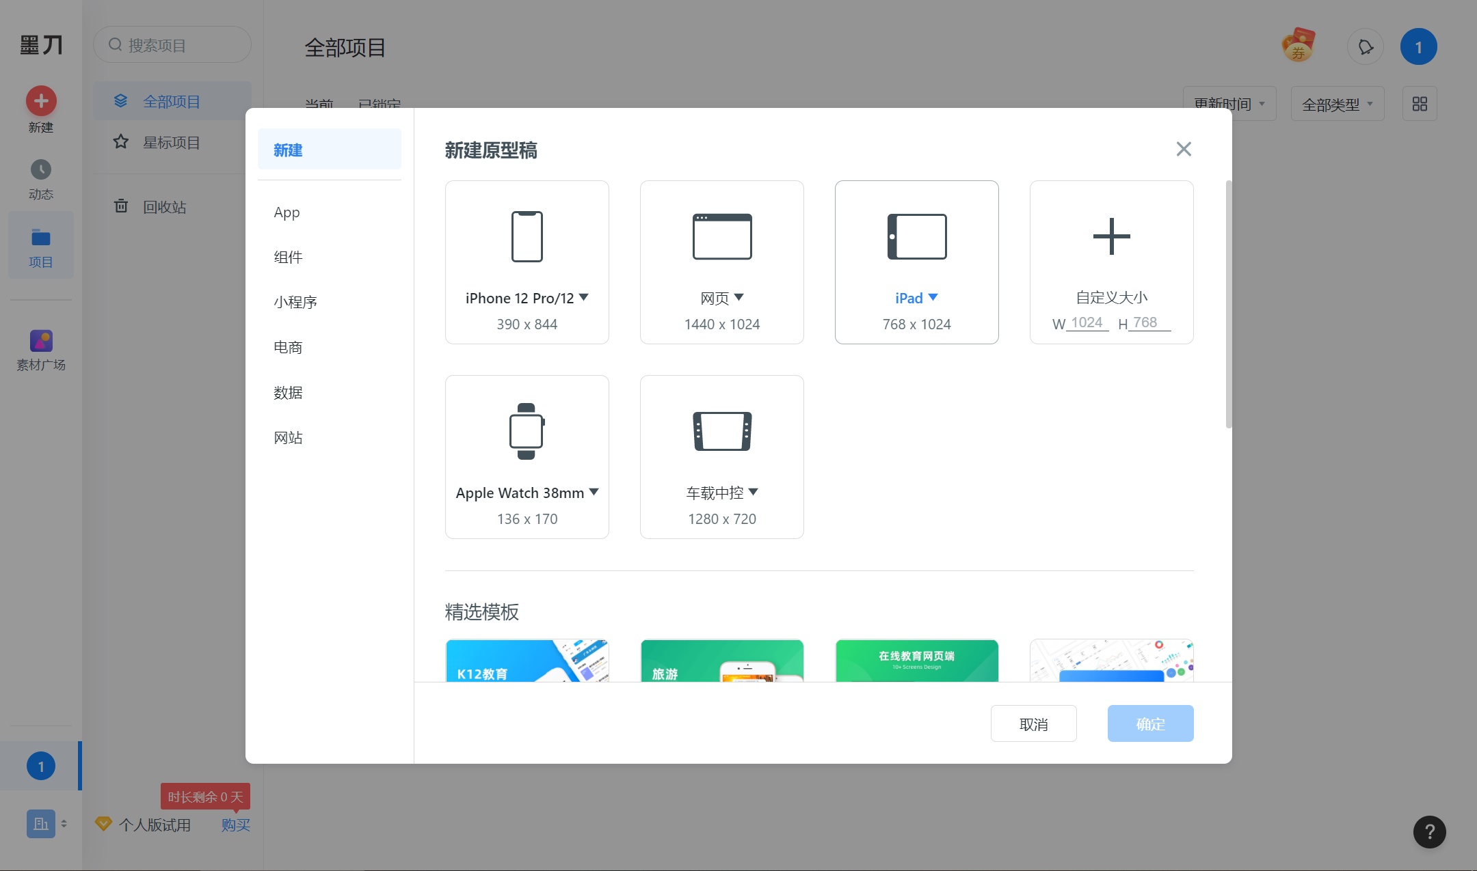Select the iPad tablet icon
Screen dimensions: 1477x871
pyautogui.click(x=916, y=236)
